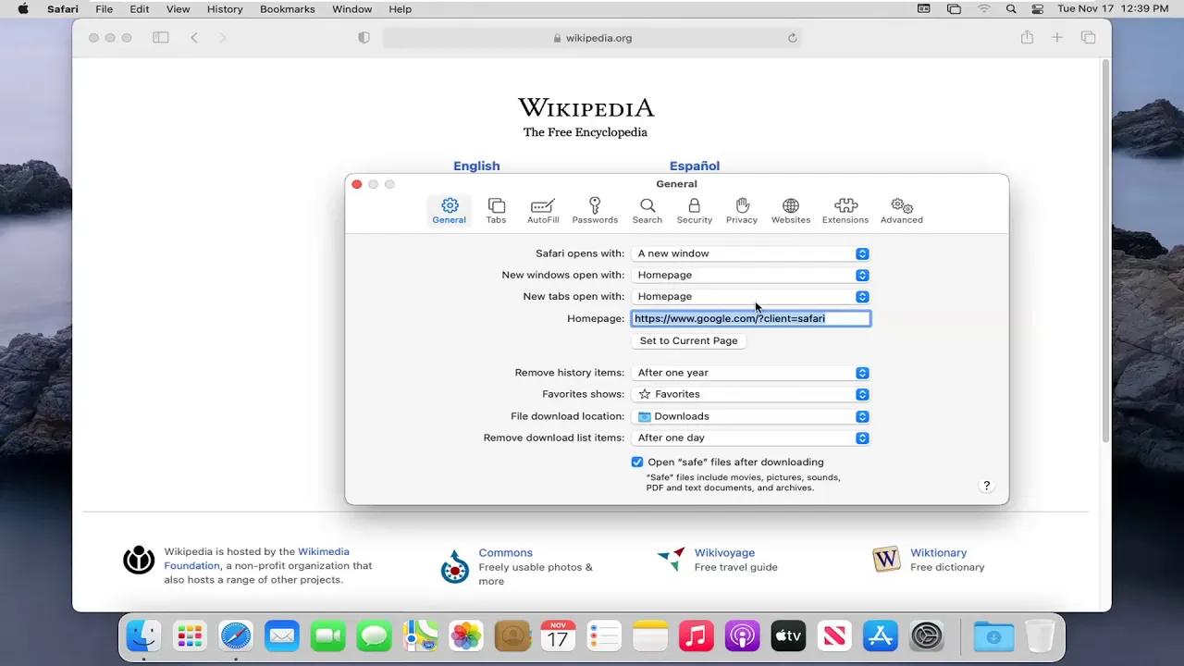Open the 'Favorites shows' dropdown
Image resolution: width=1184 pixels, height=666 pixels.
(751, 394)
